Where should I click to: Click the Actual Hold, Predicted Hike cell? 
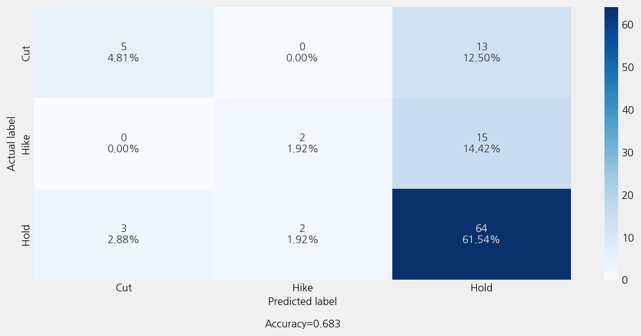pos(302,234)
